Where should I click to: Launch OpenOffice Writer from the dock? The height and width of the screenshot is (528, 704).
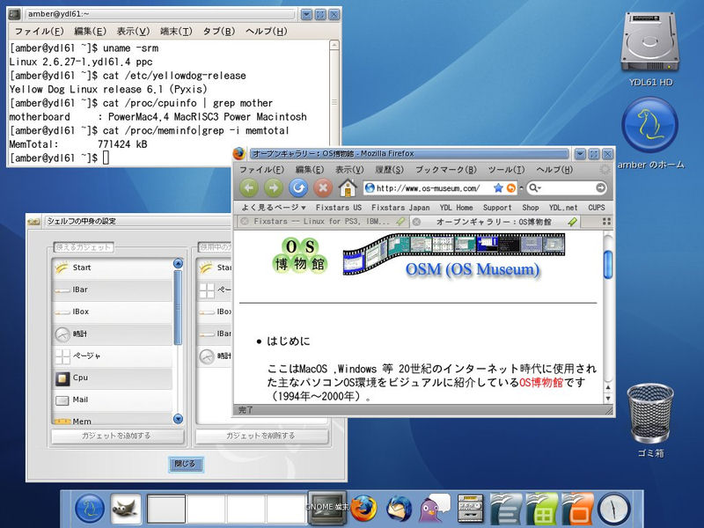506,509
